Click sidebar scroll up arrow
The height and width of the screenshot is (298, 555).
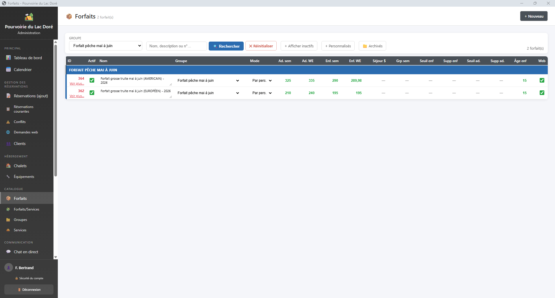coord(55,42)
